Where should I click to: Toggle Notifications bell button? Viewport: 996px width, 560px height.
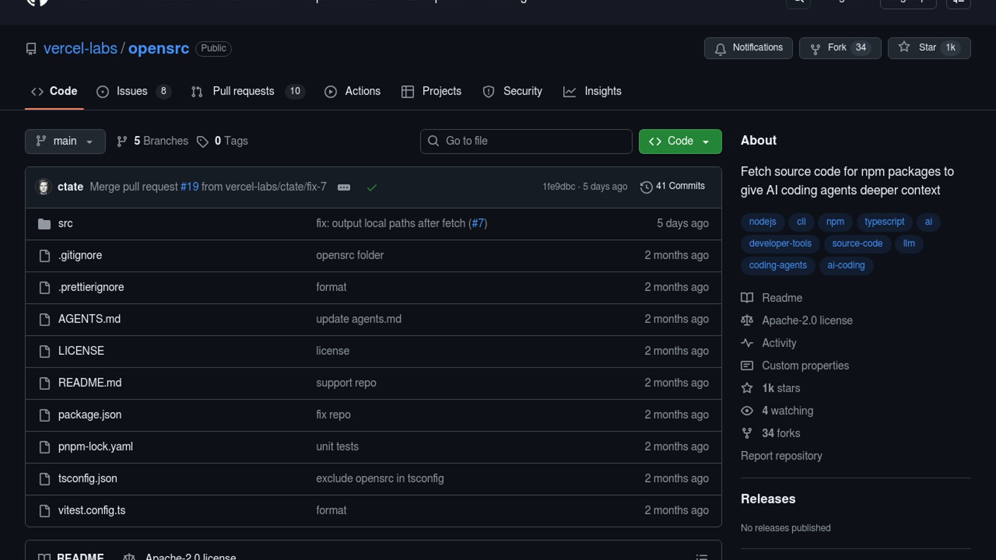748,48
